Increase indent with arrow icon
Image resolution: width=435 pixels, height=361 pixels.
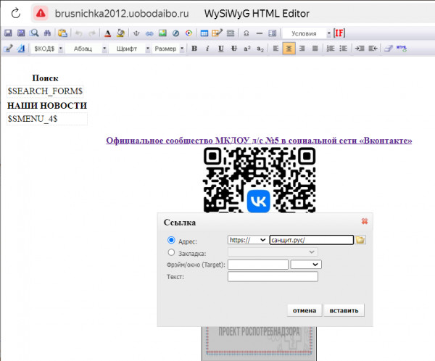(x=360, y=49)
